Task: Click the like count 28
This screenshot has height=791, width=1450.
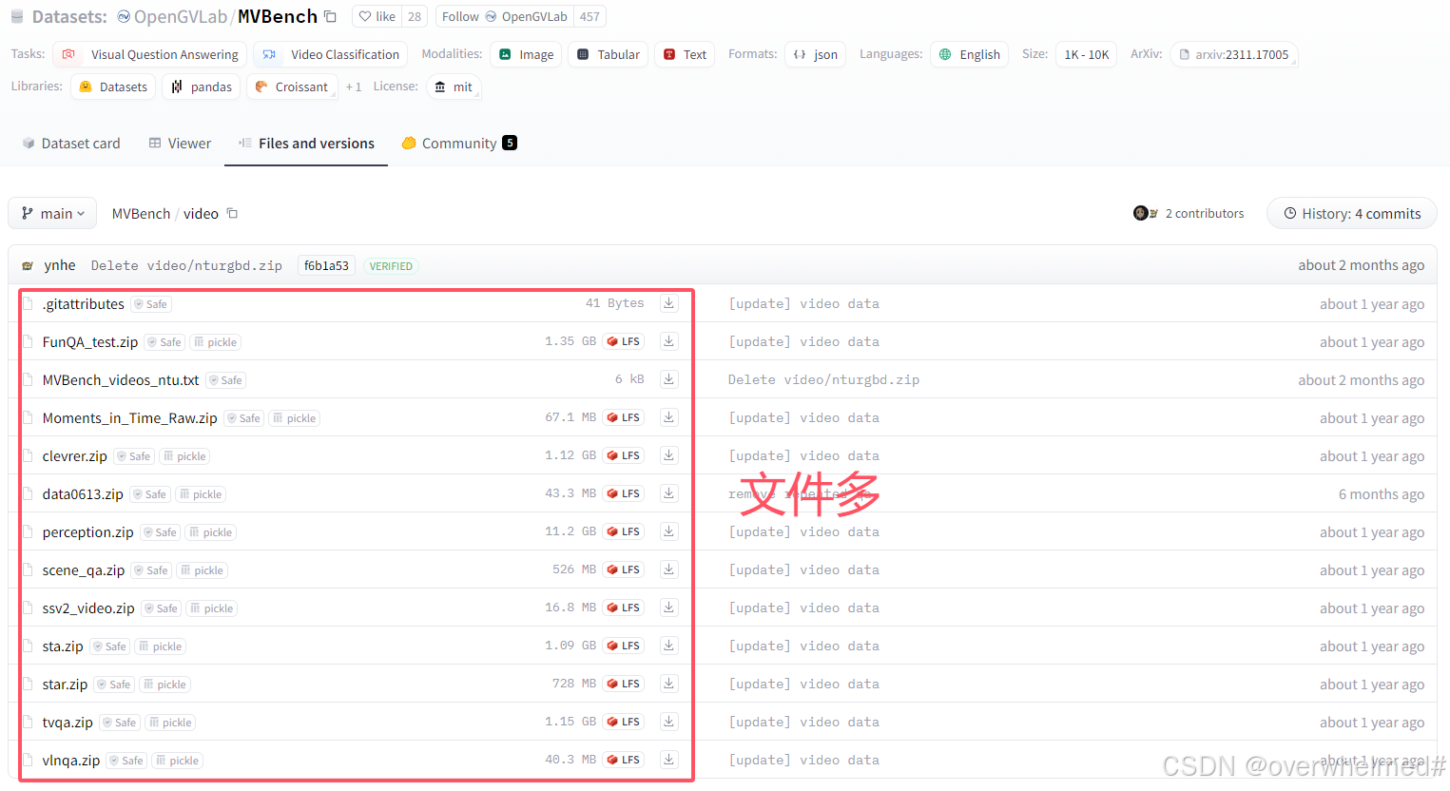Action: click(415, 16)
